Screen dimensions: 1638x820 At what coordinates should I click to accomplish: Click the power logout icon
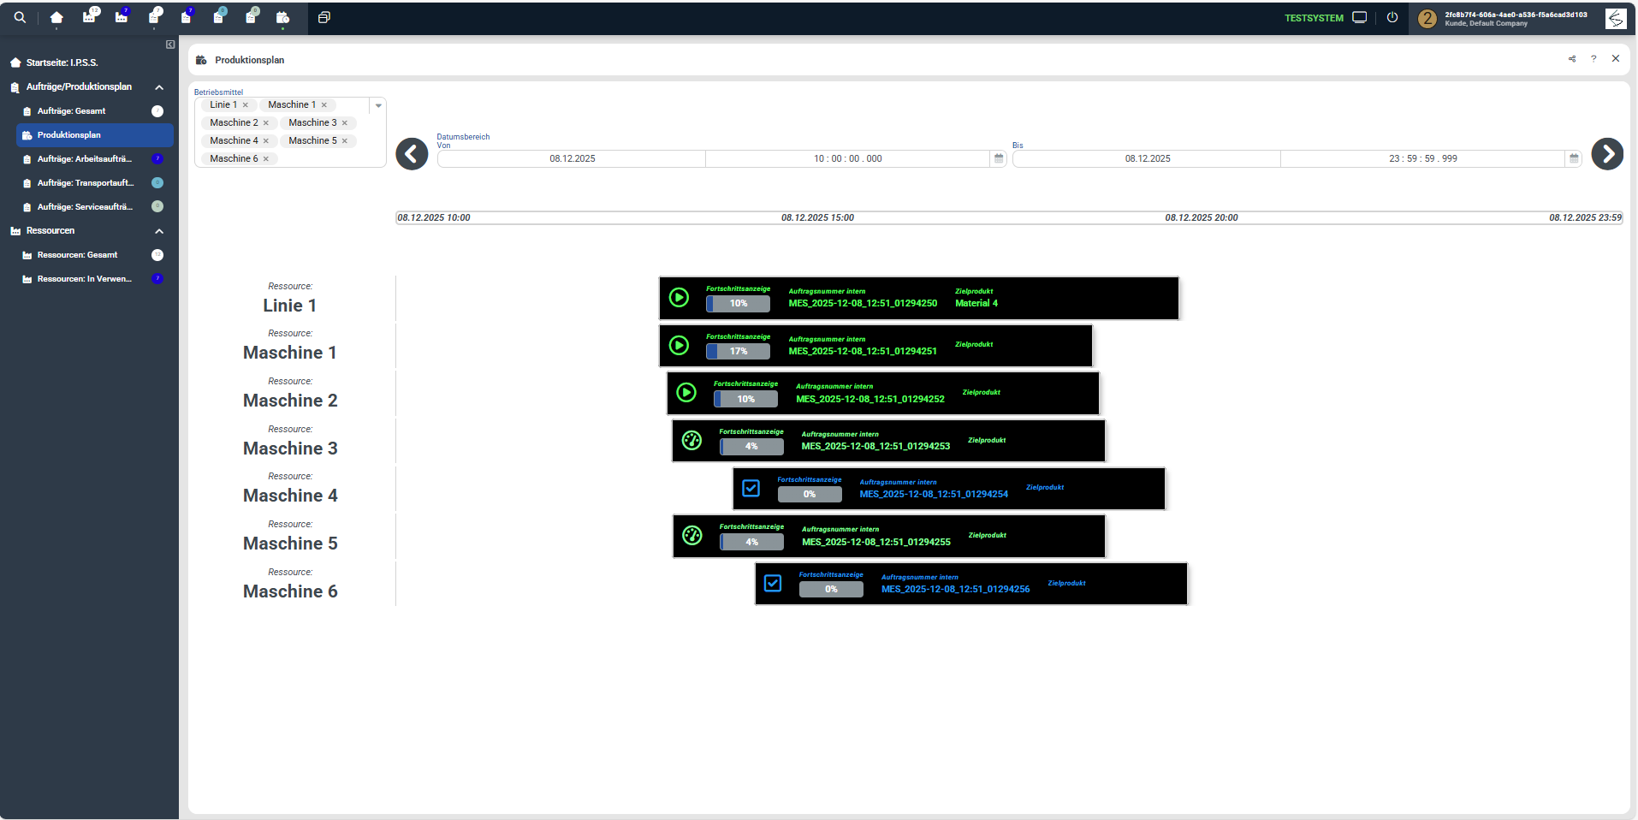[x=1392, y=17]
